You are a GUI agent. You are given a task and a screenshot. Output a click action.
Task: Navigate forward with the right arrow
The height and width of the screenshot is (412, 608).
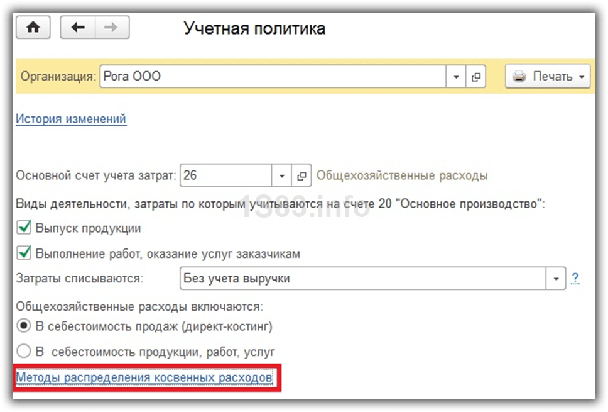click(x=112, y=27)
